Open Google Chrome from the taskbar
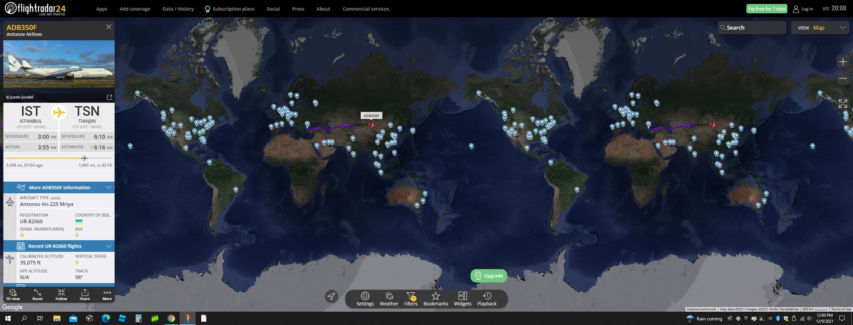The height and width of the screenshot is (325, 853). (x=171, y=318)
